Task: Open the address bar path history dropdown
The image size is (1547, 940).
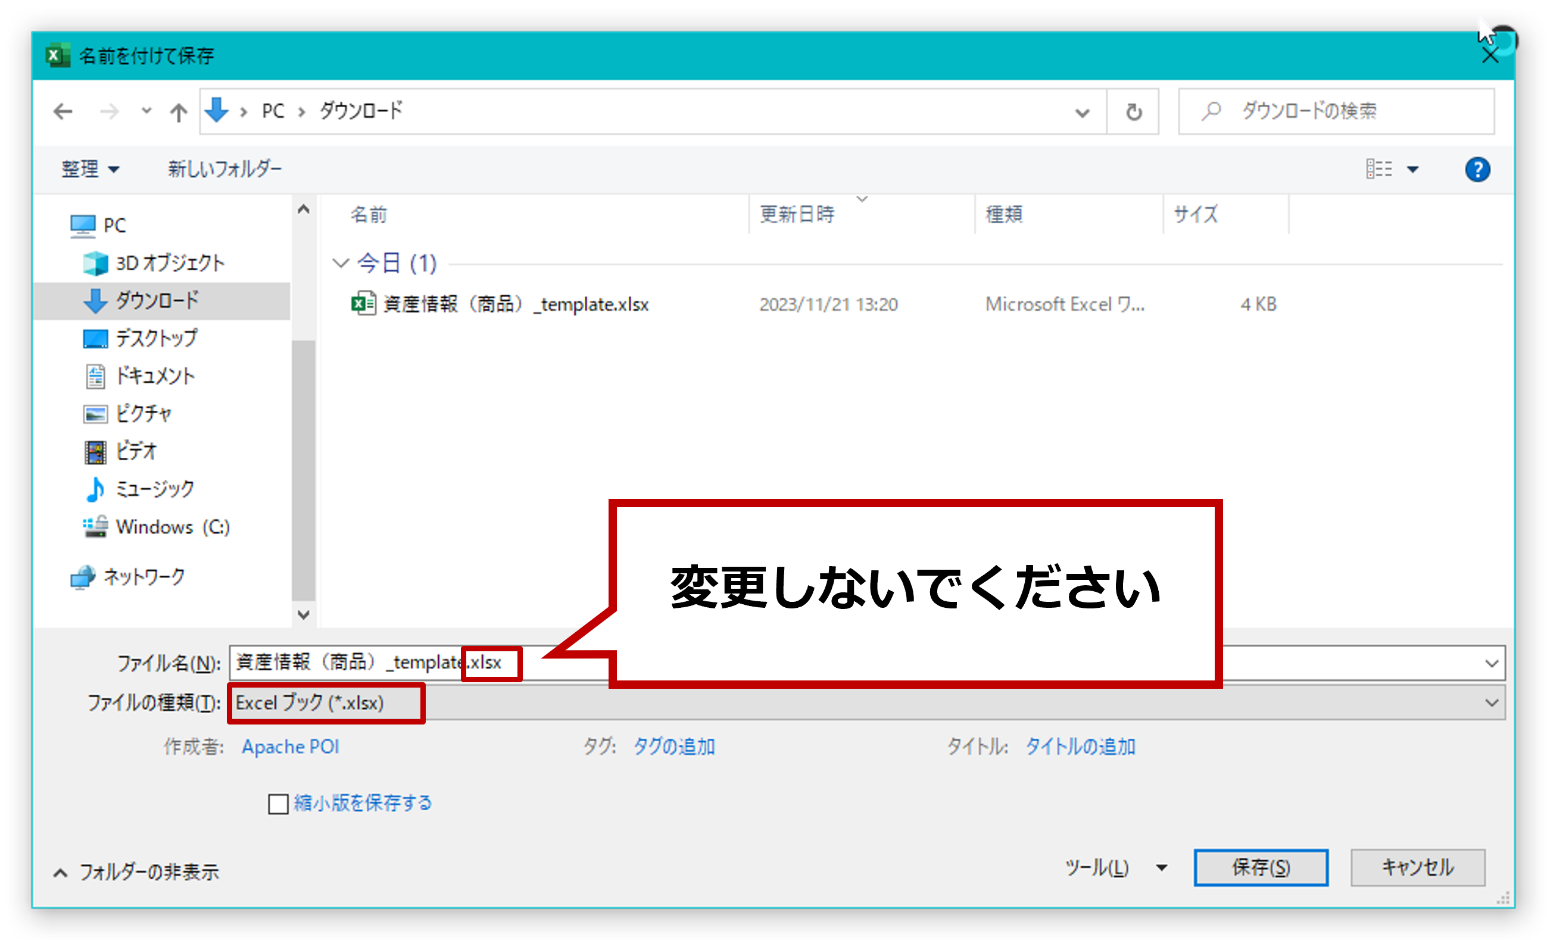Action: pos(1082,113)
